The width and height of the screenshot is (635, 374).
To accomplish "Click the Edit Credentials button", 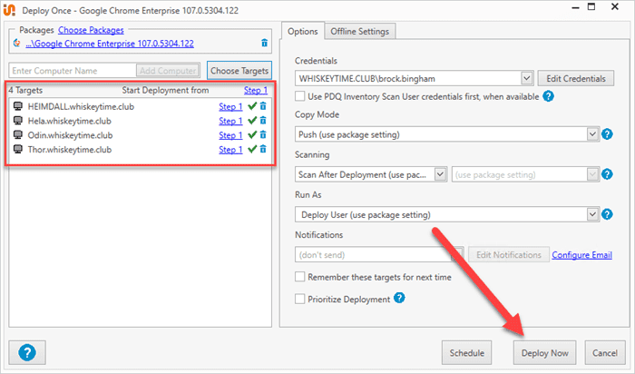I will [x=576, y=78].
